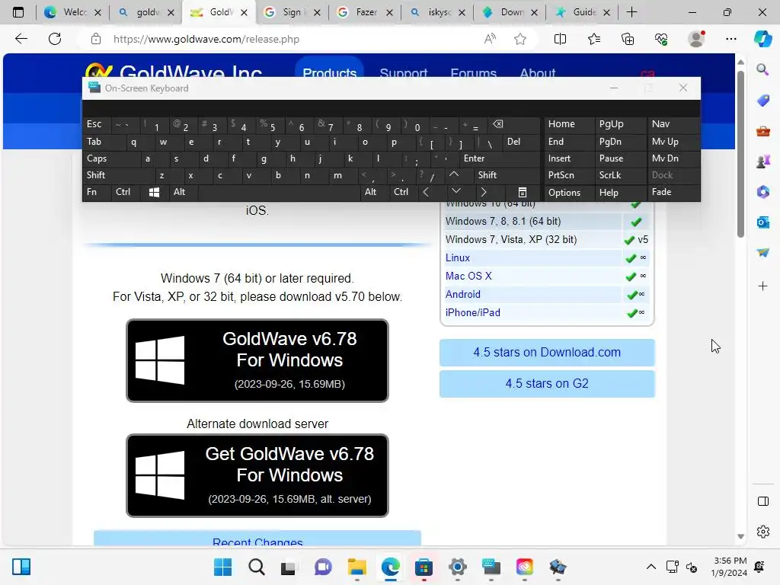Screen dimensions: 780x585
Task: Open Edge Settings and more menu
Action: (x=730, y=39)
